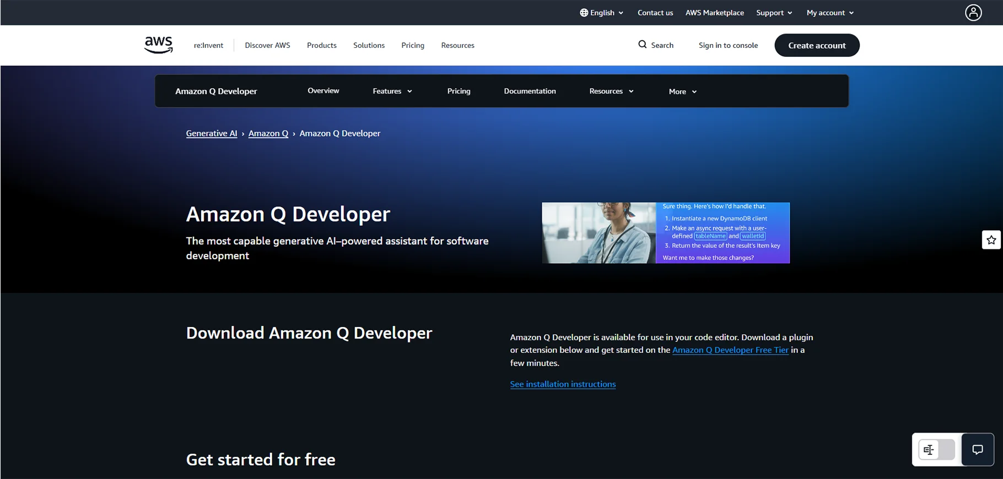Select the Overview tab
Screen dimensions: 1003x479
[323, 91]
